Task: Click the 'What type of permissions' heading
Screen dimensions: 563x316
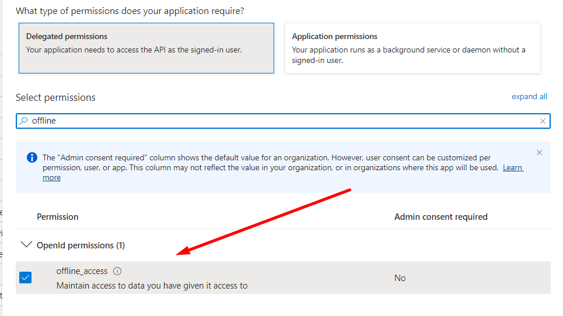Action: pos(130,11)
